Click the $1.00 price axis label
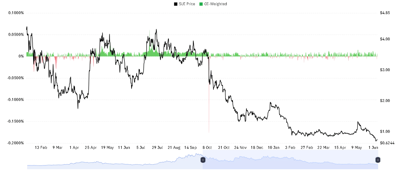The width and height of the screenshot is (401, 179). tap(385, 132)
